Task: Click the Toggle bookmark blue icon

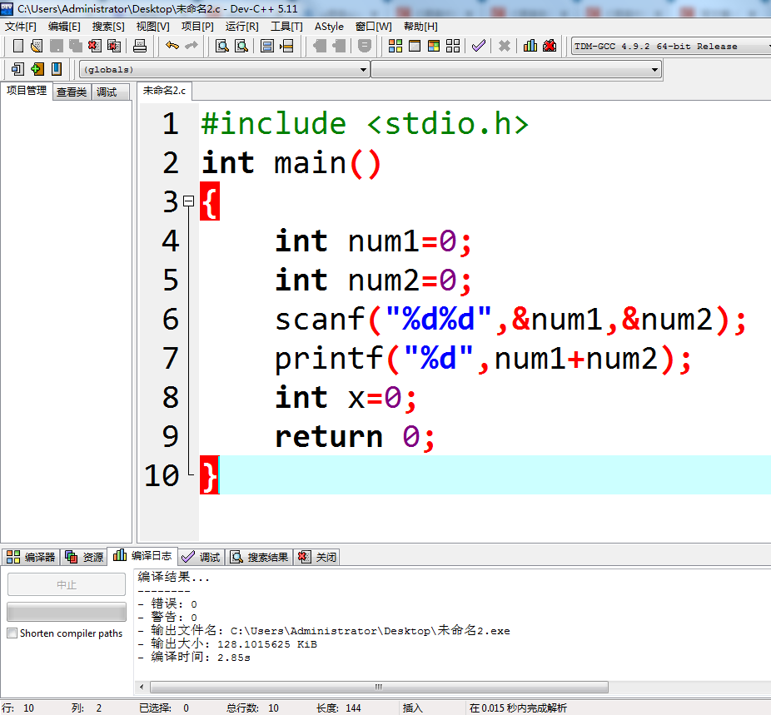Action: (57, 69)
